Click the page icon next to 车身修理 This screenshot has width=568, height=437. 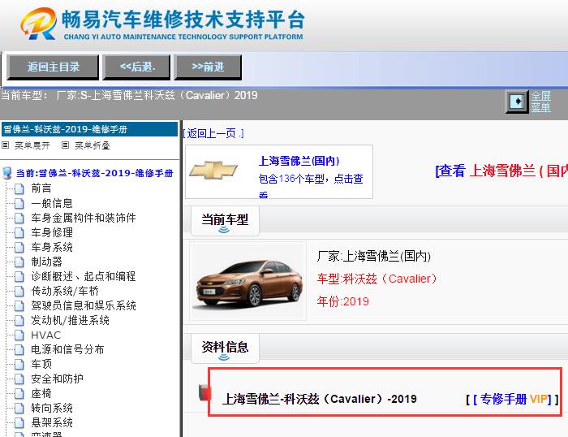pos(19,232)
